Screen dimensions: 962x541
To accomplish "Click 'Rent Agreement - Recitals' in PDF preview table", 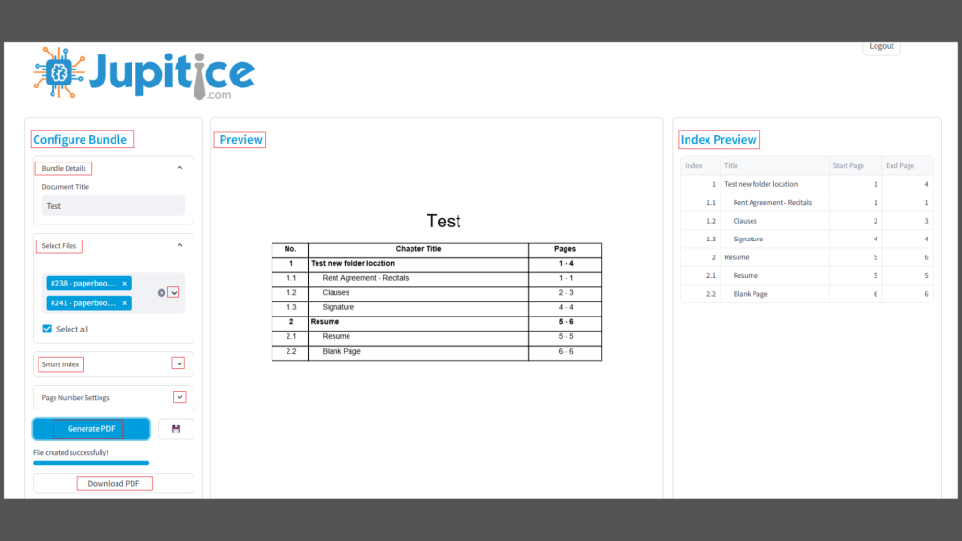I will [365, 278].
